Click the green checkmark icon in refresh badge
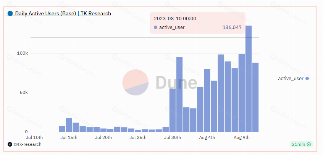323x155 pixels. point(309,144)
